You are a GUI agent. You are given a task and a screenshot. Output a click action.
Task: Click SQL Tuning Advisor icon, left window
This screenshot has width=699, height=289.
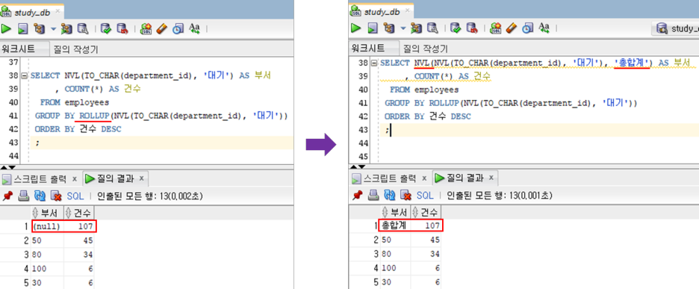tap(83, 29)
